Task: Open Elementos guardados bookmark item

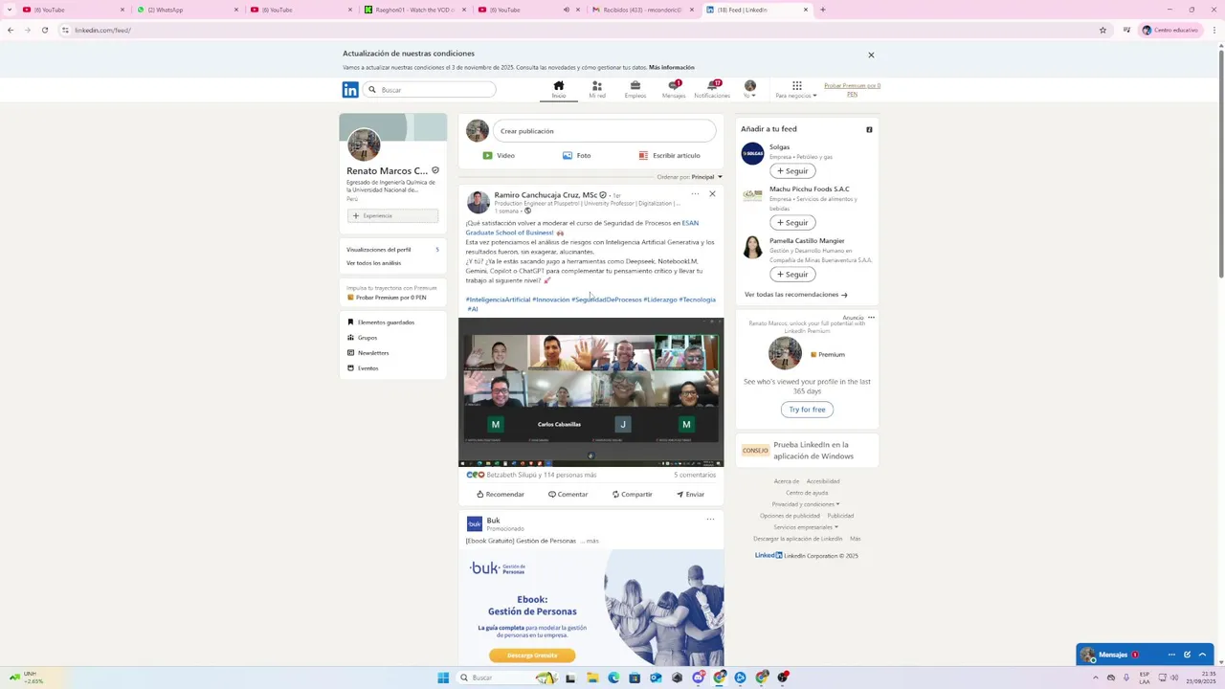Action: [x=381, y=322]
